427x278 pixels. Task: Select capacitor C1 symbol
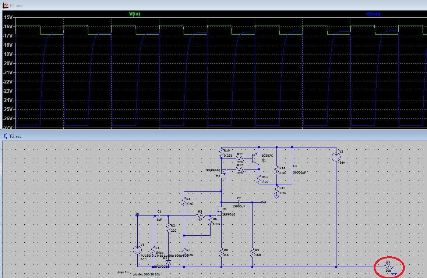point(160,215)
